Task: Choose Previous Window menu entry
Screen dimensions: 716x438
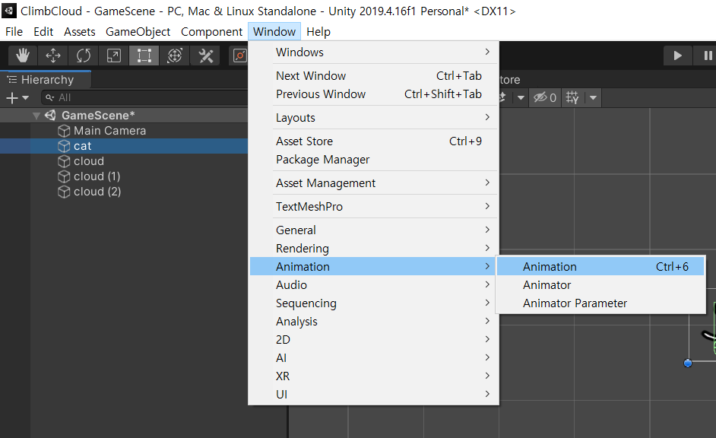Action: [x=375, y=94]
